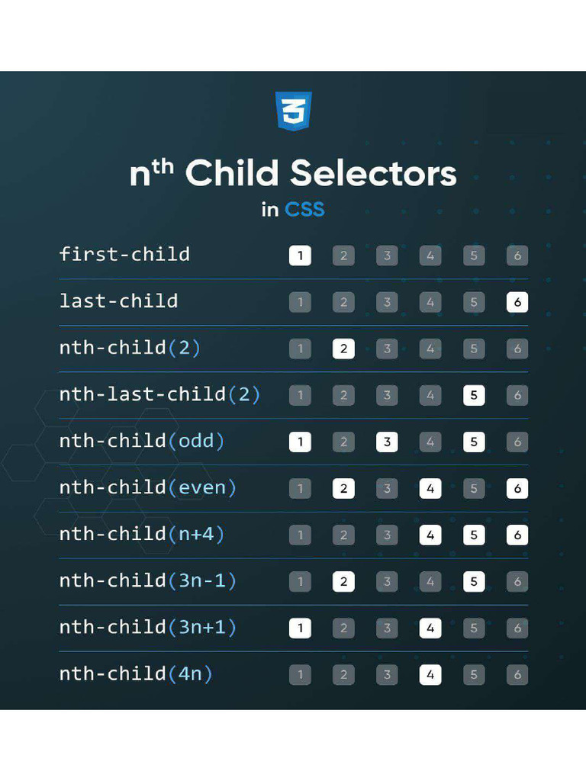
Task: Select highlighted box 5 in nth-last-child(2) row
Action: [x=474, y=395]
